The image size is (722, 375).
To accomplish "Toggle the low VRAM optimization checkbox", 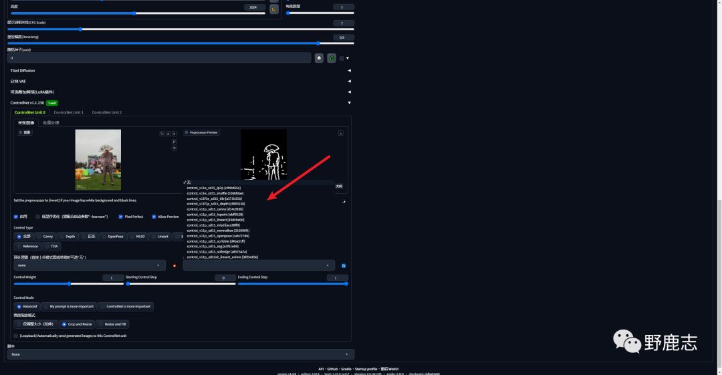I will (37, 217).
